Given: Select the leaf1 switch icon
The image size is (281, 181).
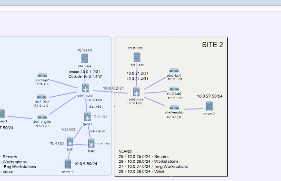Looking at the screenshot, I should pyautogui.click(x=70, y=142).
